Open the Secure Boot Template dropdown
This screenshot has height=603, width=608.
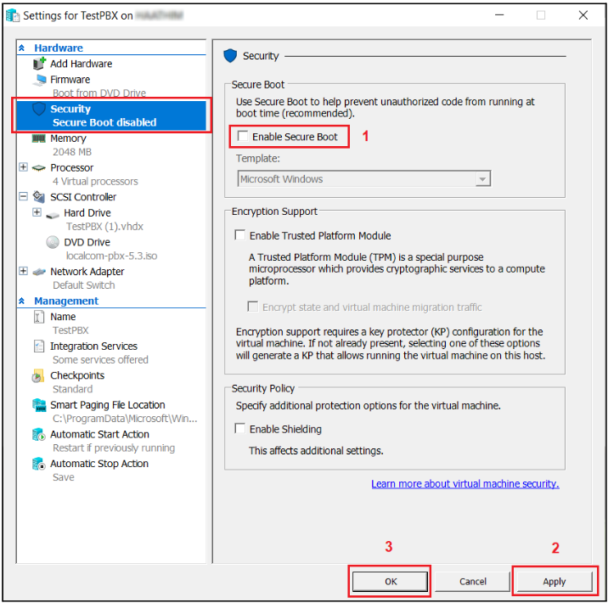[482, 179]
